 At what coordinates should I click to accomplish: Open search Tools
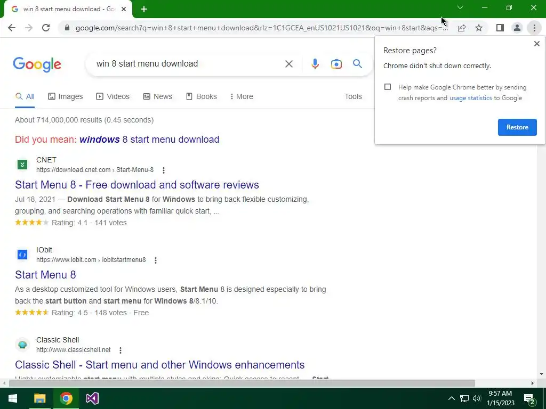point(353,97)
